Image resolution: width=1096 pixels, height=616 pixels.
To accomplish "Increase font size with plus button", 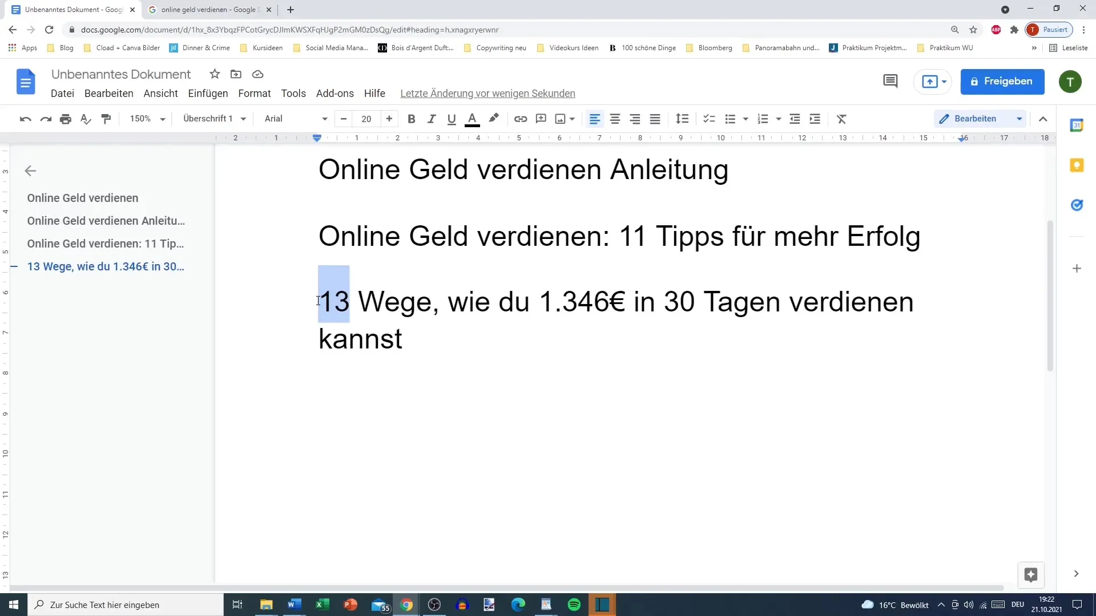I will click(389, 119).
